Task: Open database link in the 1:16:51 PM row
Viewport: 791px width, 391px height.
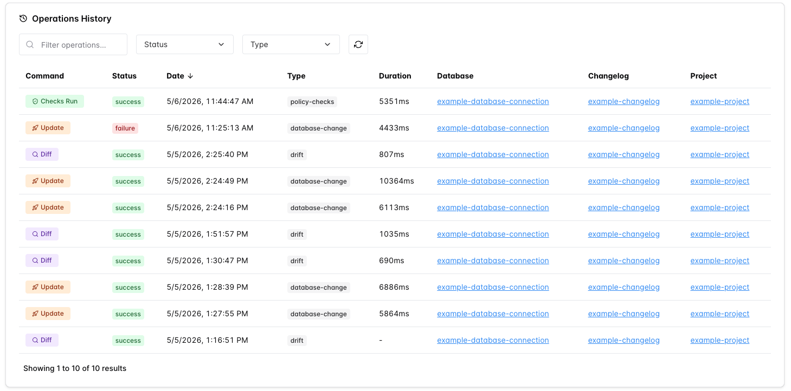Action: pos(493,340)
